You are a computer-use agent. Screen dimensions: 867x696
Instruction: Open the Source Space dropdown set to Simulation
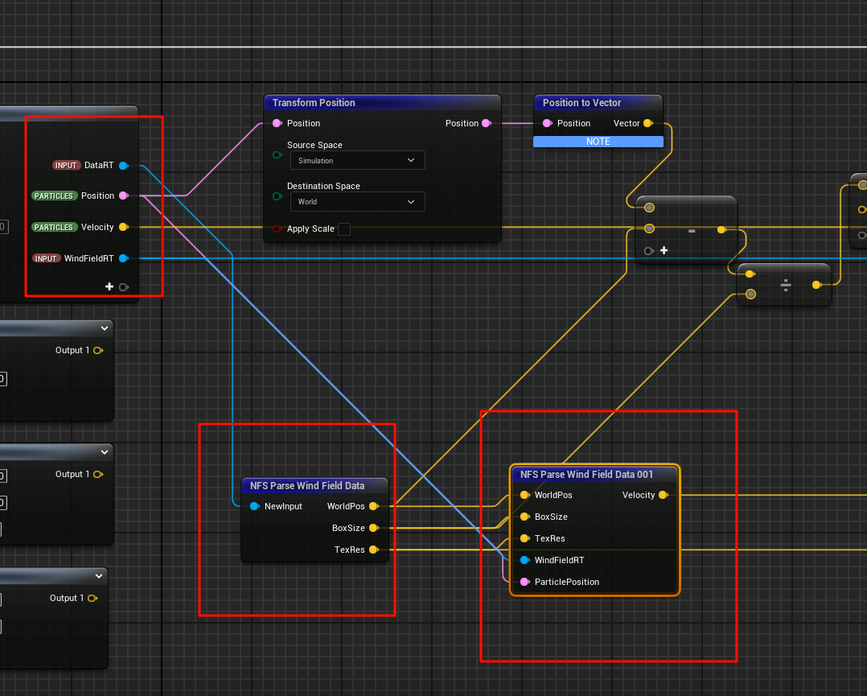pyautogui.click(x=357, y=161)
